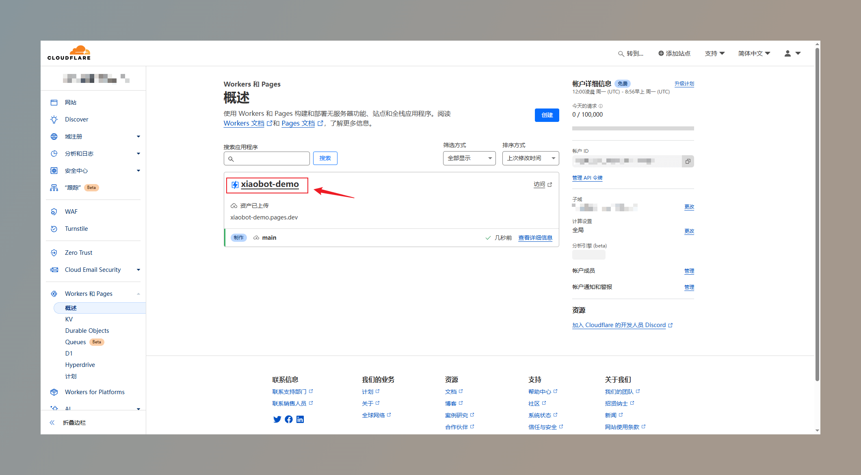861x475 pixels.
Task: Open D1 in the sidebar
Action: [69, 354]
